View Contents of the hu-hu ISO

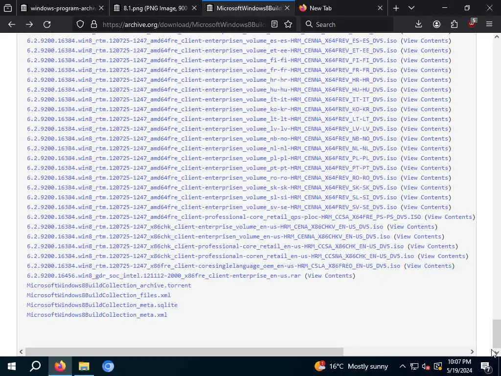point(426,90)
